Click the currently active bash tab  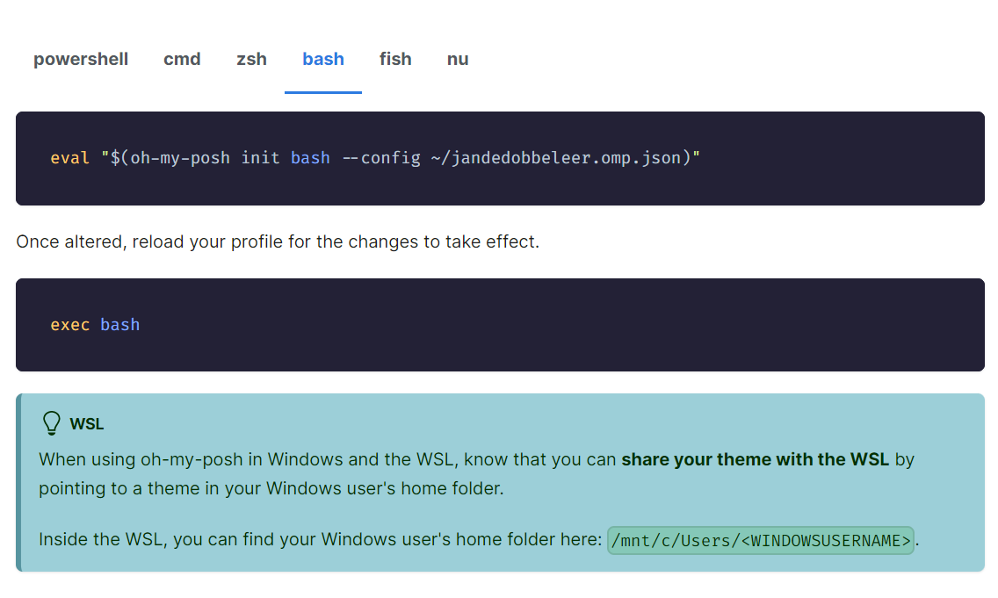coord(322,59)
